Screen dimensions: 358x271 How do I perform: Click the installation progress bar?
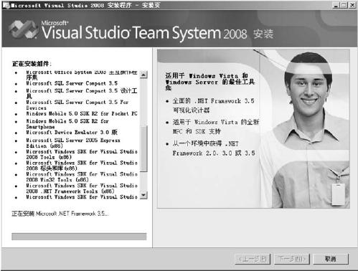click(x=79, y=237)
